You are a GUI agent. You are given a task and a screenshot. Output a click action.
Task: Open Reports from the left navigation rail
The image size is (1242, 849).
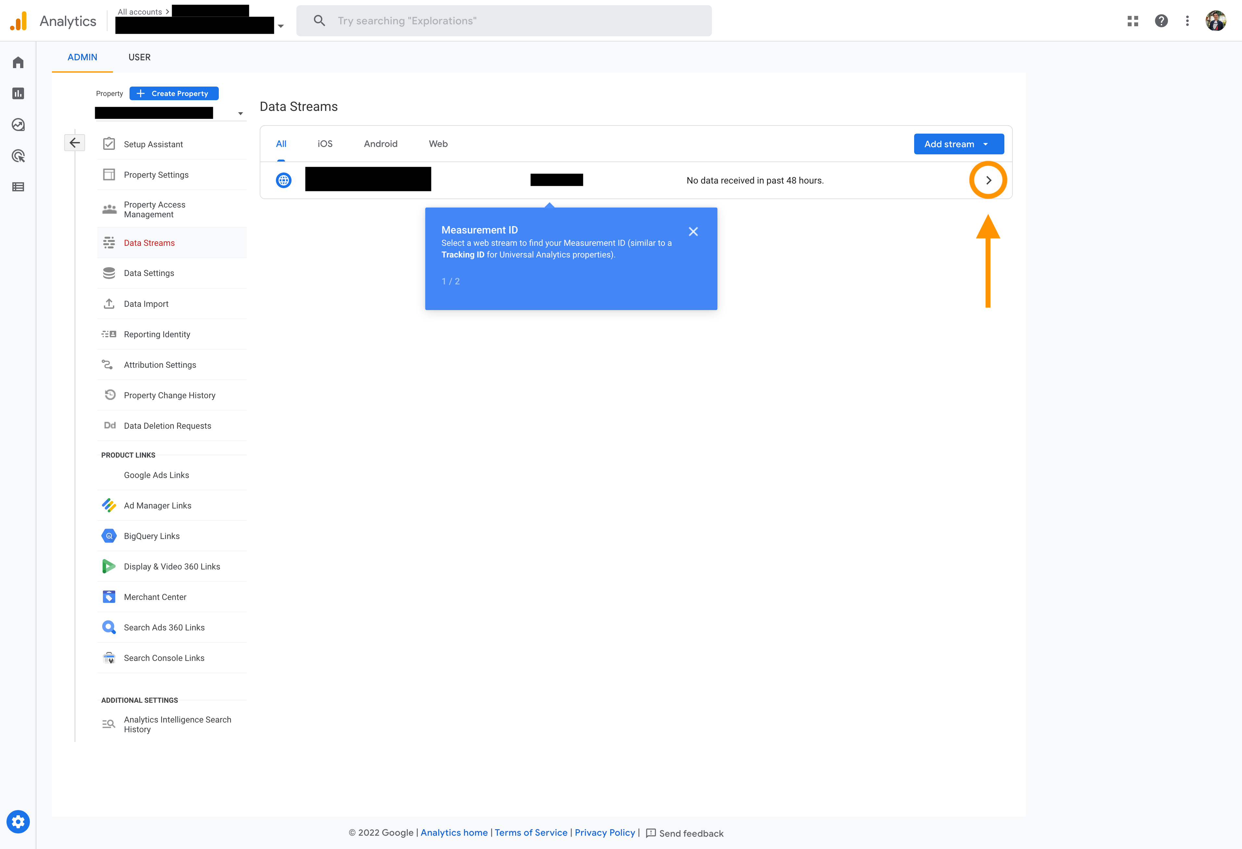pyautogui.click(x=18, y=93)
